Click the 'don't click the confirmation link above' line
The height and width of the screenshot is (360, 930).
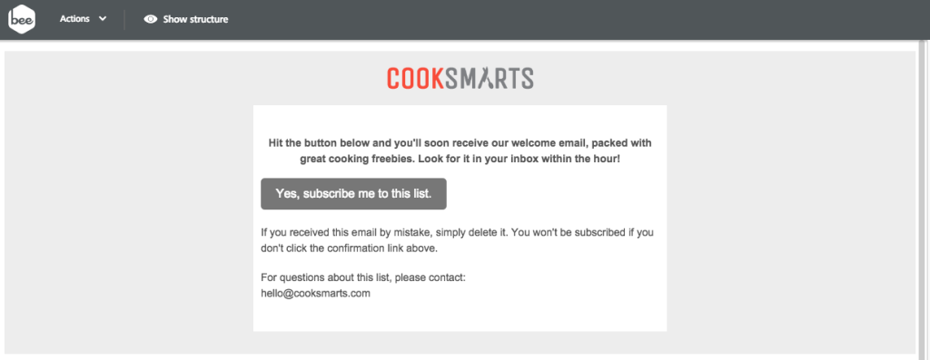(x=350, y=248)
